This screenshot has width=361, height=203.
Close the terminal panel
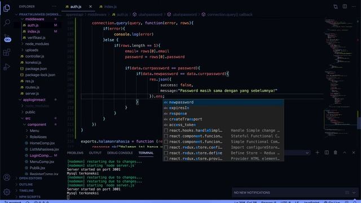354,152
